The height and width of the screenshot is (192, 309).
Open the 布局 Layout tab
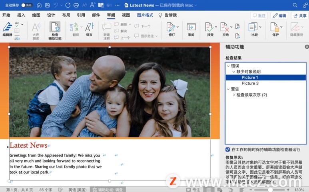66,15
